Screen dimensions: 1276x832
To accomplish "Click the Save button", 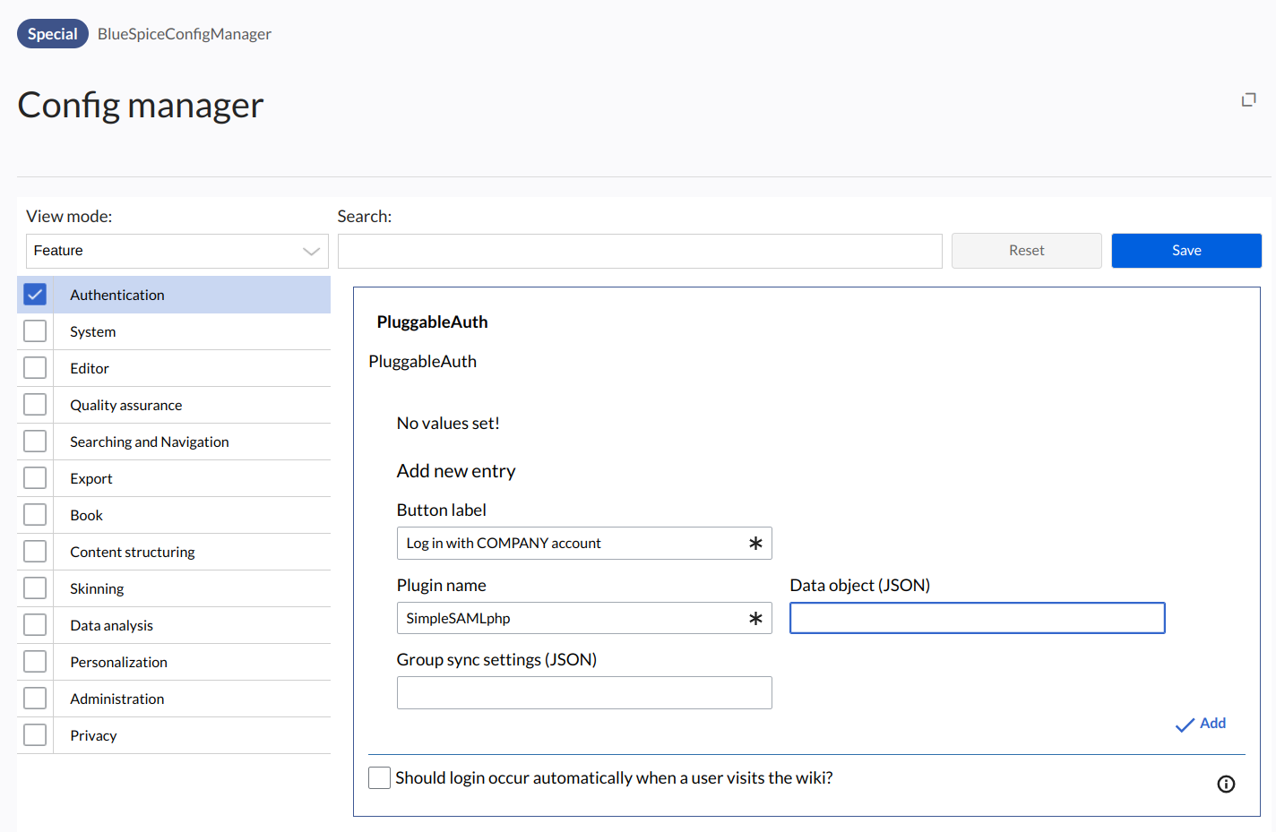I will click(1186, 251).
